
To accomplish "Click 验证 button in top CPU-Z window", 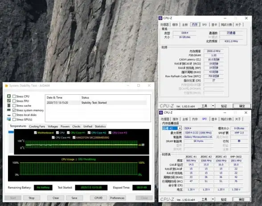I will 224,106.
